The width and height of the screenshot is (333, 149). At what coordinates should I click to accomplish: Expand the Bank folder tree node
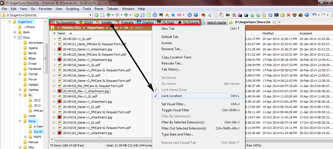[x=15, y=32]
